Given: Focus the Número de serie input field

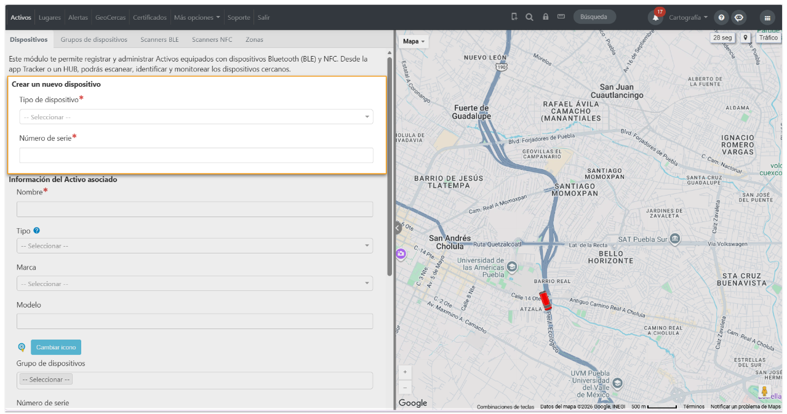Looking at the screenshot, I should 196,155.
